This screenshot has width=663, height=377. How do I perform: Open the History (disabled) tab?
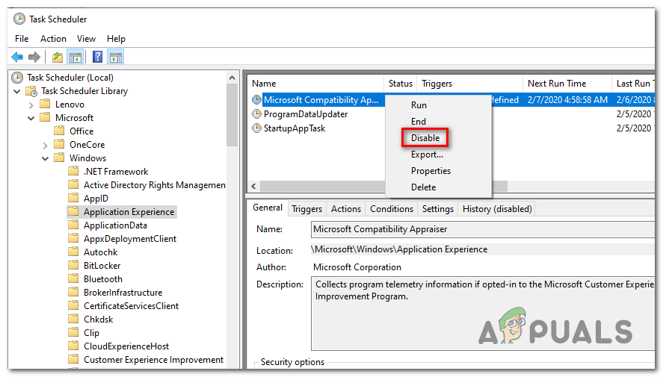[x=496, y=209]
